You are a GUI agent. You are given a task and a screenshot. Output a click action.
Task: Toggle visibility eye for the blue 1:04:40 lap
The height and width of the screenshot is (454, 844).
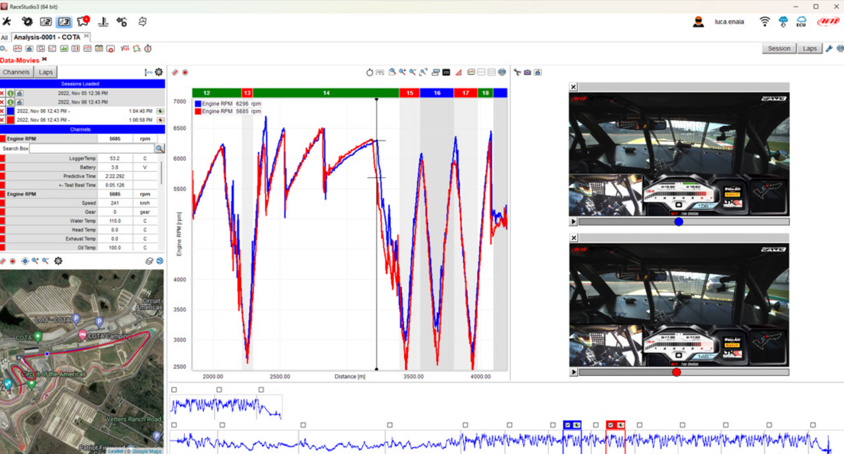pyautogui.click(x=160, y=111)
